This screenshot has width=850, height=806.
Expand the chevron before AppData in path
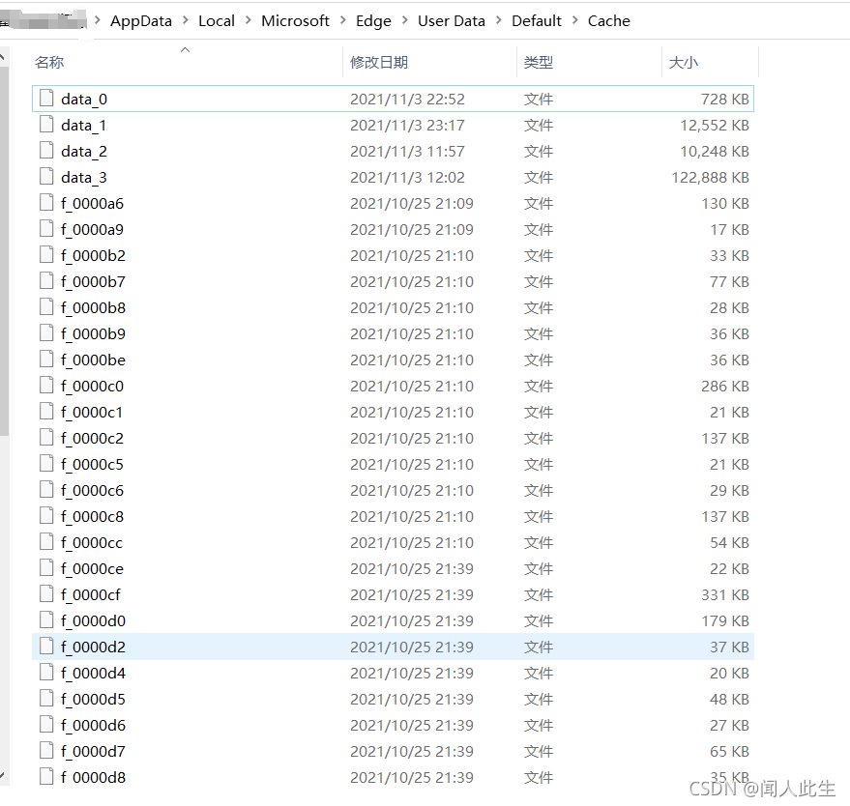pos(98,20)
